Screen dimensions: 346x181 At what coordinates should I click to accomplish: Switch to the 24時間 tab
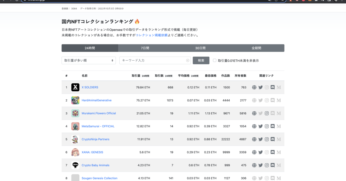coord(90,48)
